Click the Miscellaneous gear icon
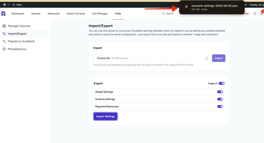Screen dimensions: 264x143 pos(4,49)
